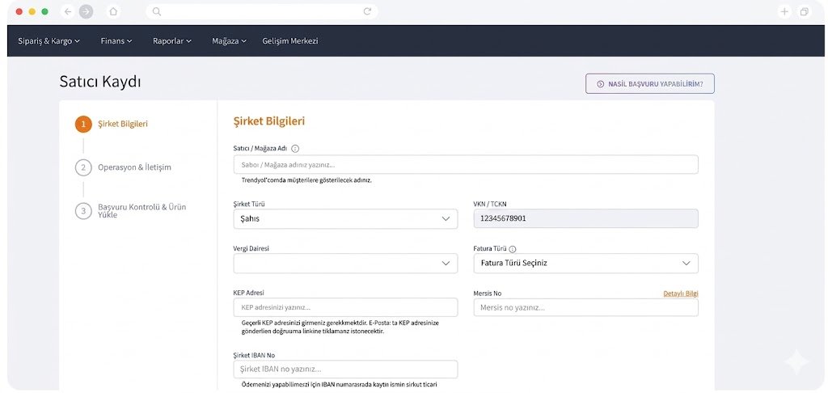Open the Vergi Dairesi dropdown
The width and height of the screenshot is (828, 393).
point(345,263)
